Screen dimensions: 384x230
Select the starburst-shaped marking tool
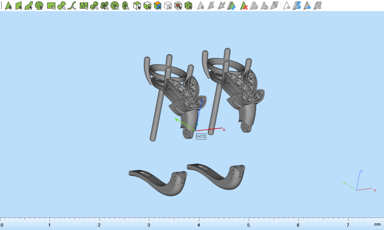(x=104, y=5)
